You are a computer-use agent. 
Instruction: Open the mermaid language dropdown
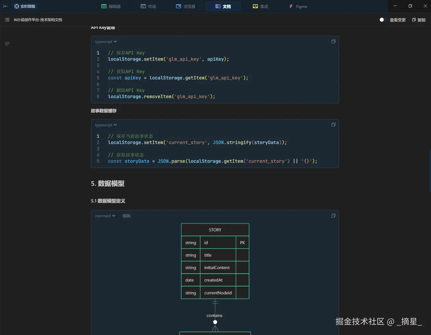tap(105, 216)
